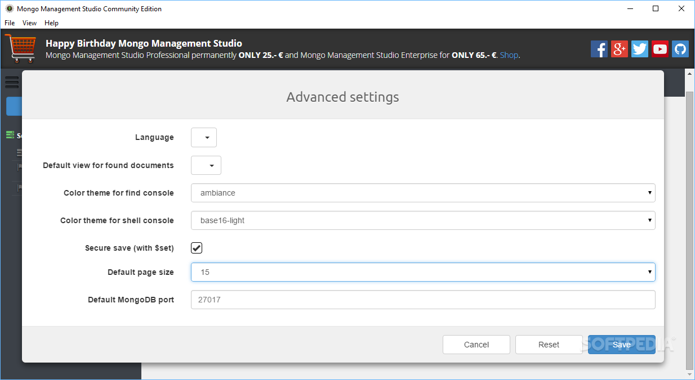Image resolution: width=695 pixels, height=380 pixels.
Task: Open the GitHub icon
Action: [x=680, y=49]
